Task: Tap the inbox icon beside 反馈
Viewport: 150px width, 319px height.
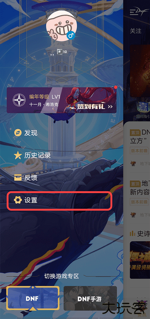Action: (18, 178)
